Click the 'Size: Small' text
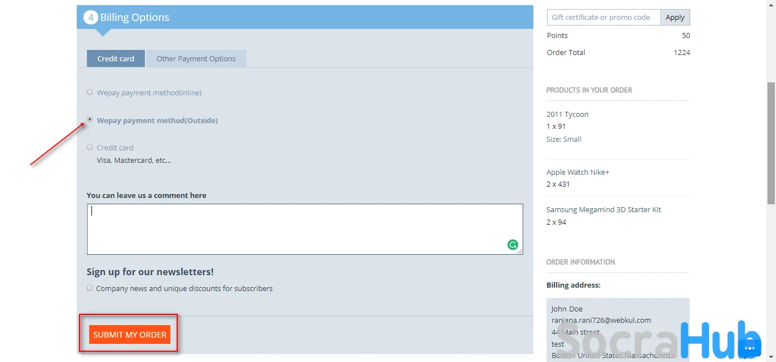776x362 pixels. 564,139
